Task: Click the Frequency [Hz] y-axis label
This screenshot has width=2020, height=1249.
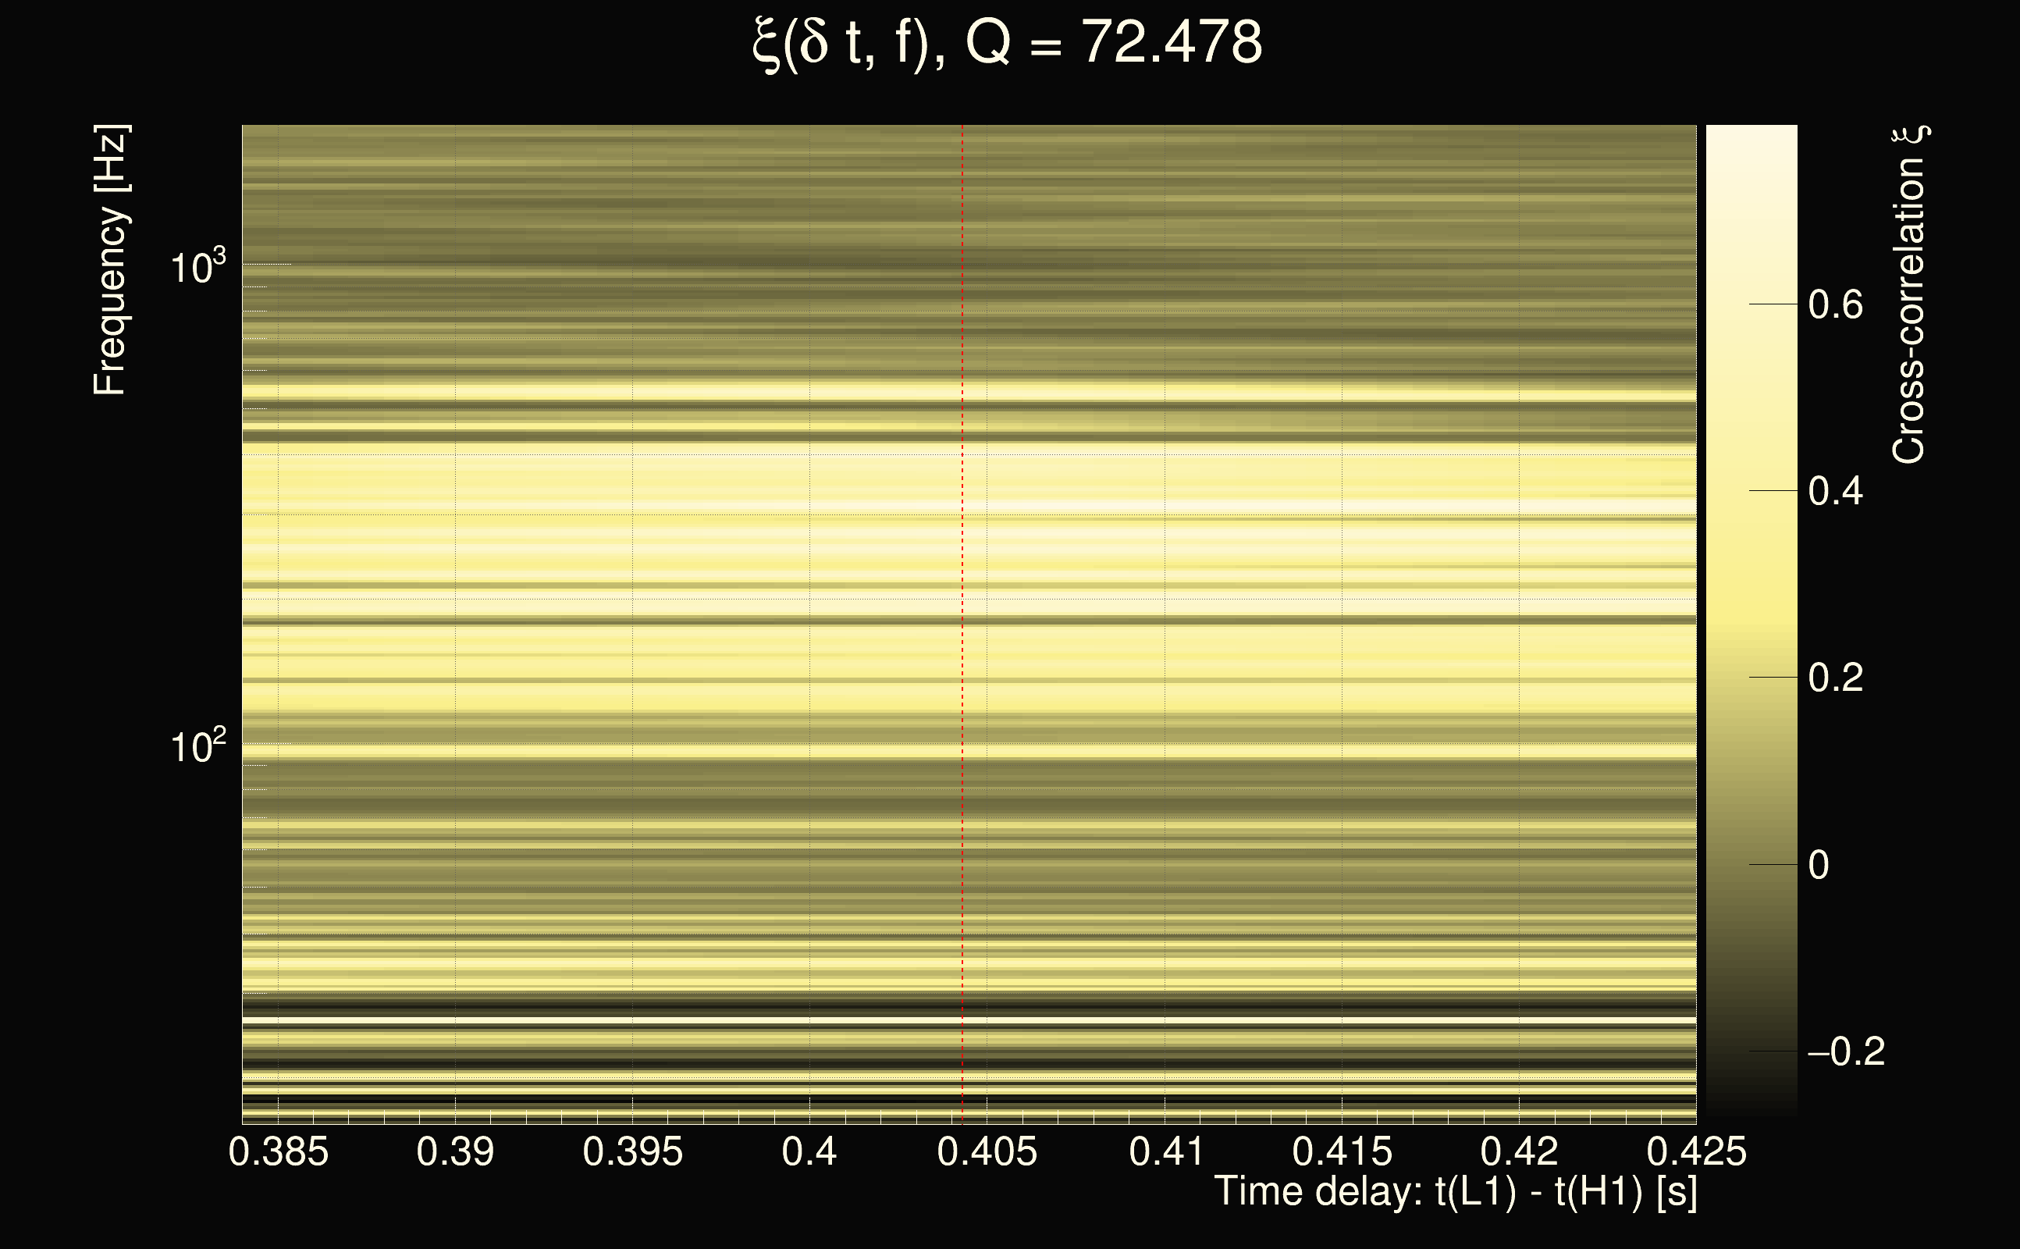Action: (x=110, y=260)
